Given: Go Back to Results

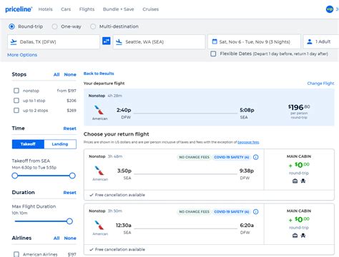Looking at the screenshot, I should pos(99,74).
